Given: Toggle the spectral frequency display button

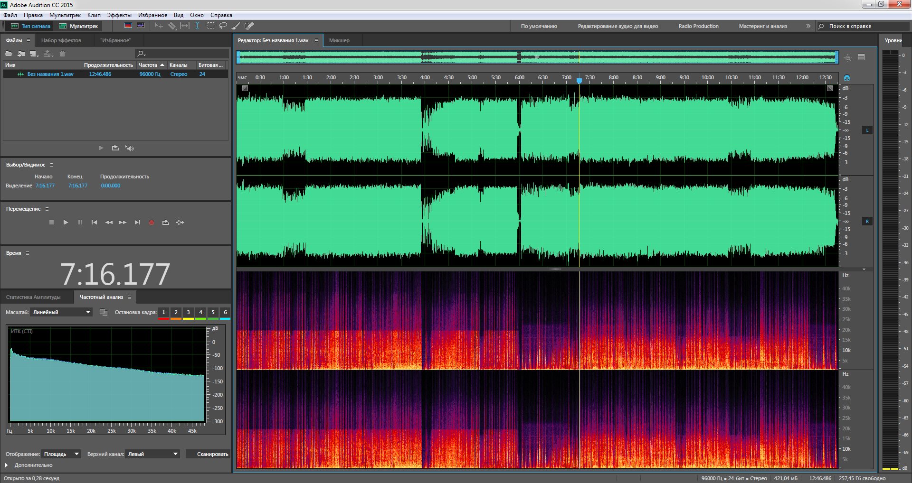Looking at the screenshot, I should [128, 26].
